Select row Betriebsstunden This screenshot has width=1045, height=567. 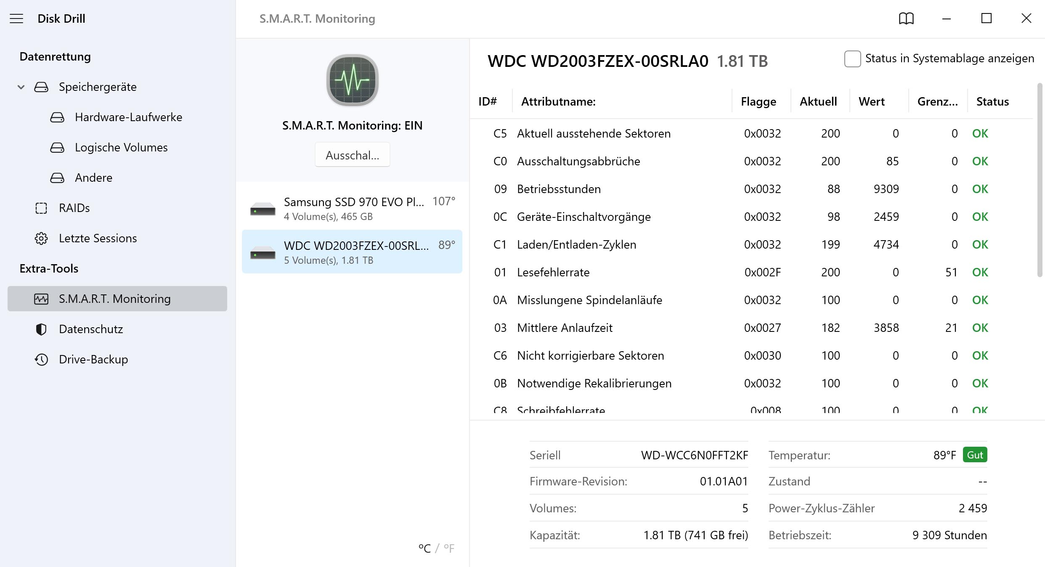pos(751,189)
